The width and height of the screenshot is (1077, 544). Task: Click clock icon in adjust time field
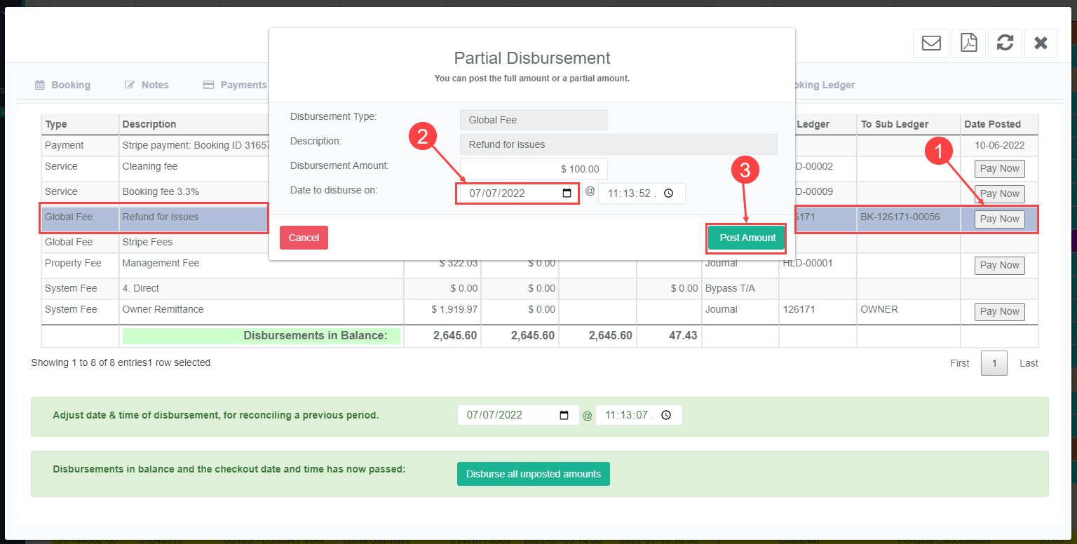pyautogui.click(x=666, y=415)
